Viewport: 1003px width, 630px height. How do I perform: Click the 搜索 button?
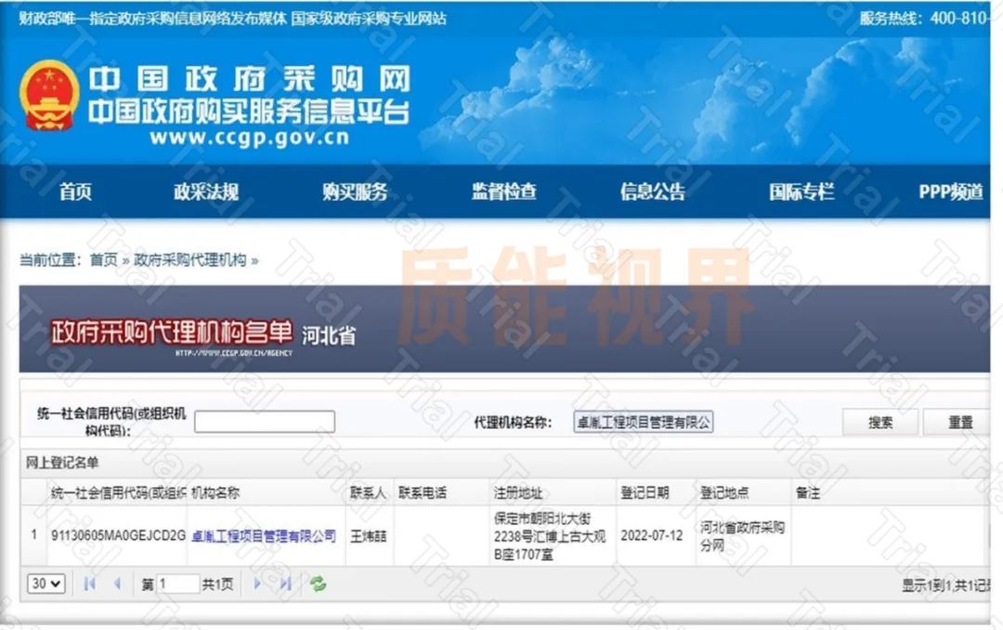pos(880,423)
